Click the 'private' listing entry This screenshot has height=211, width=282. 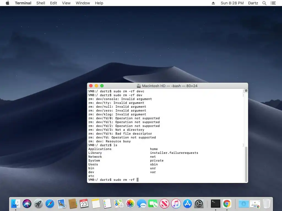(157, 160)
